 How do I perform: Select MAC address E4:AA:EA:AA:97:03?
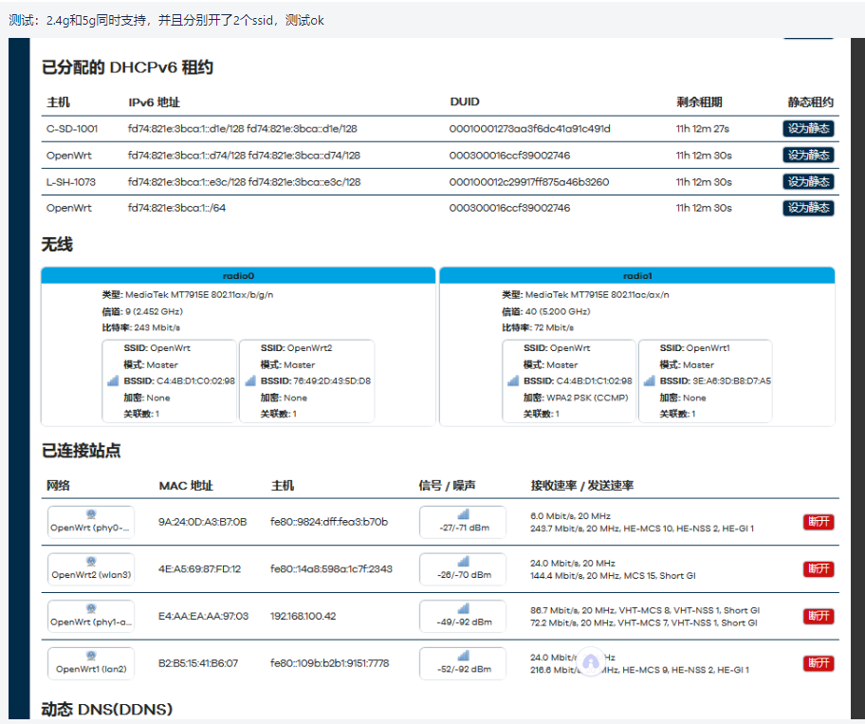(x=204, y=617)
